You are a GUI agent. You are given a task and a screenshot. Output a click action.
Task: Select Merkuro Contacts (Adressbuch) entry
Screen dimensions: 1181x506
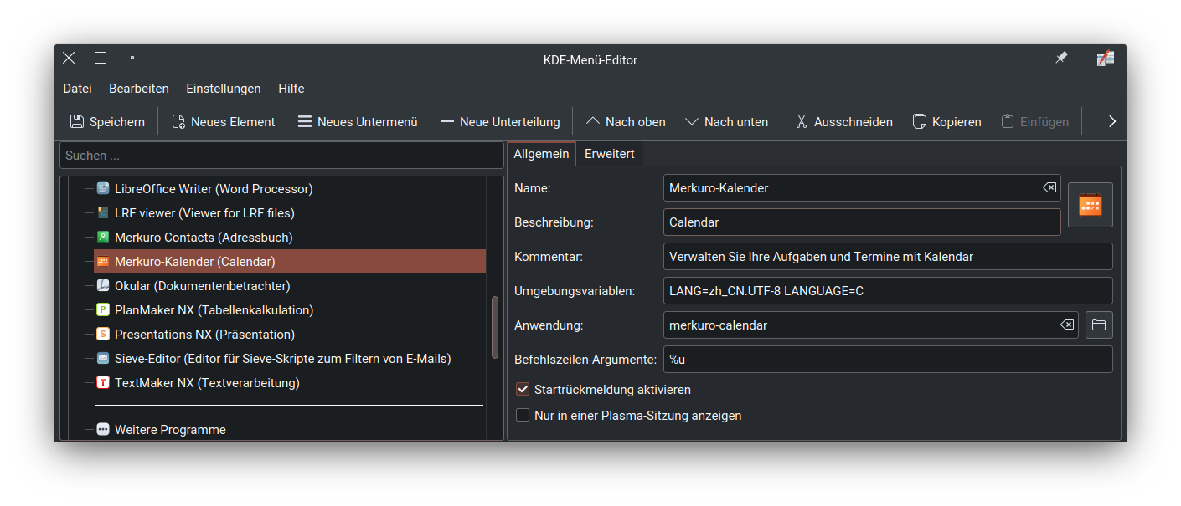click(x=204, y=238)
